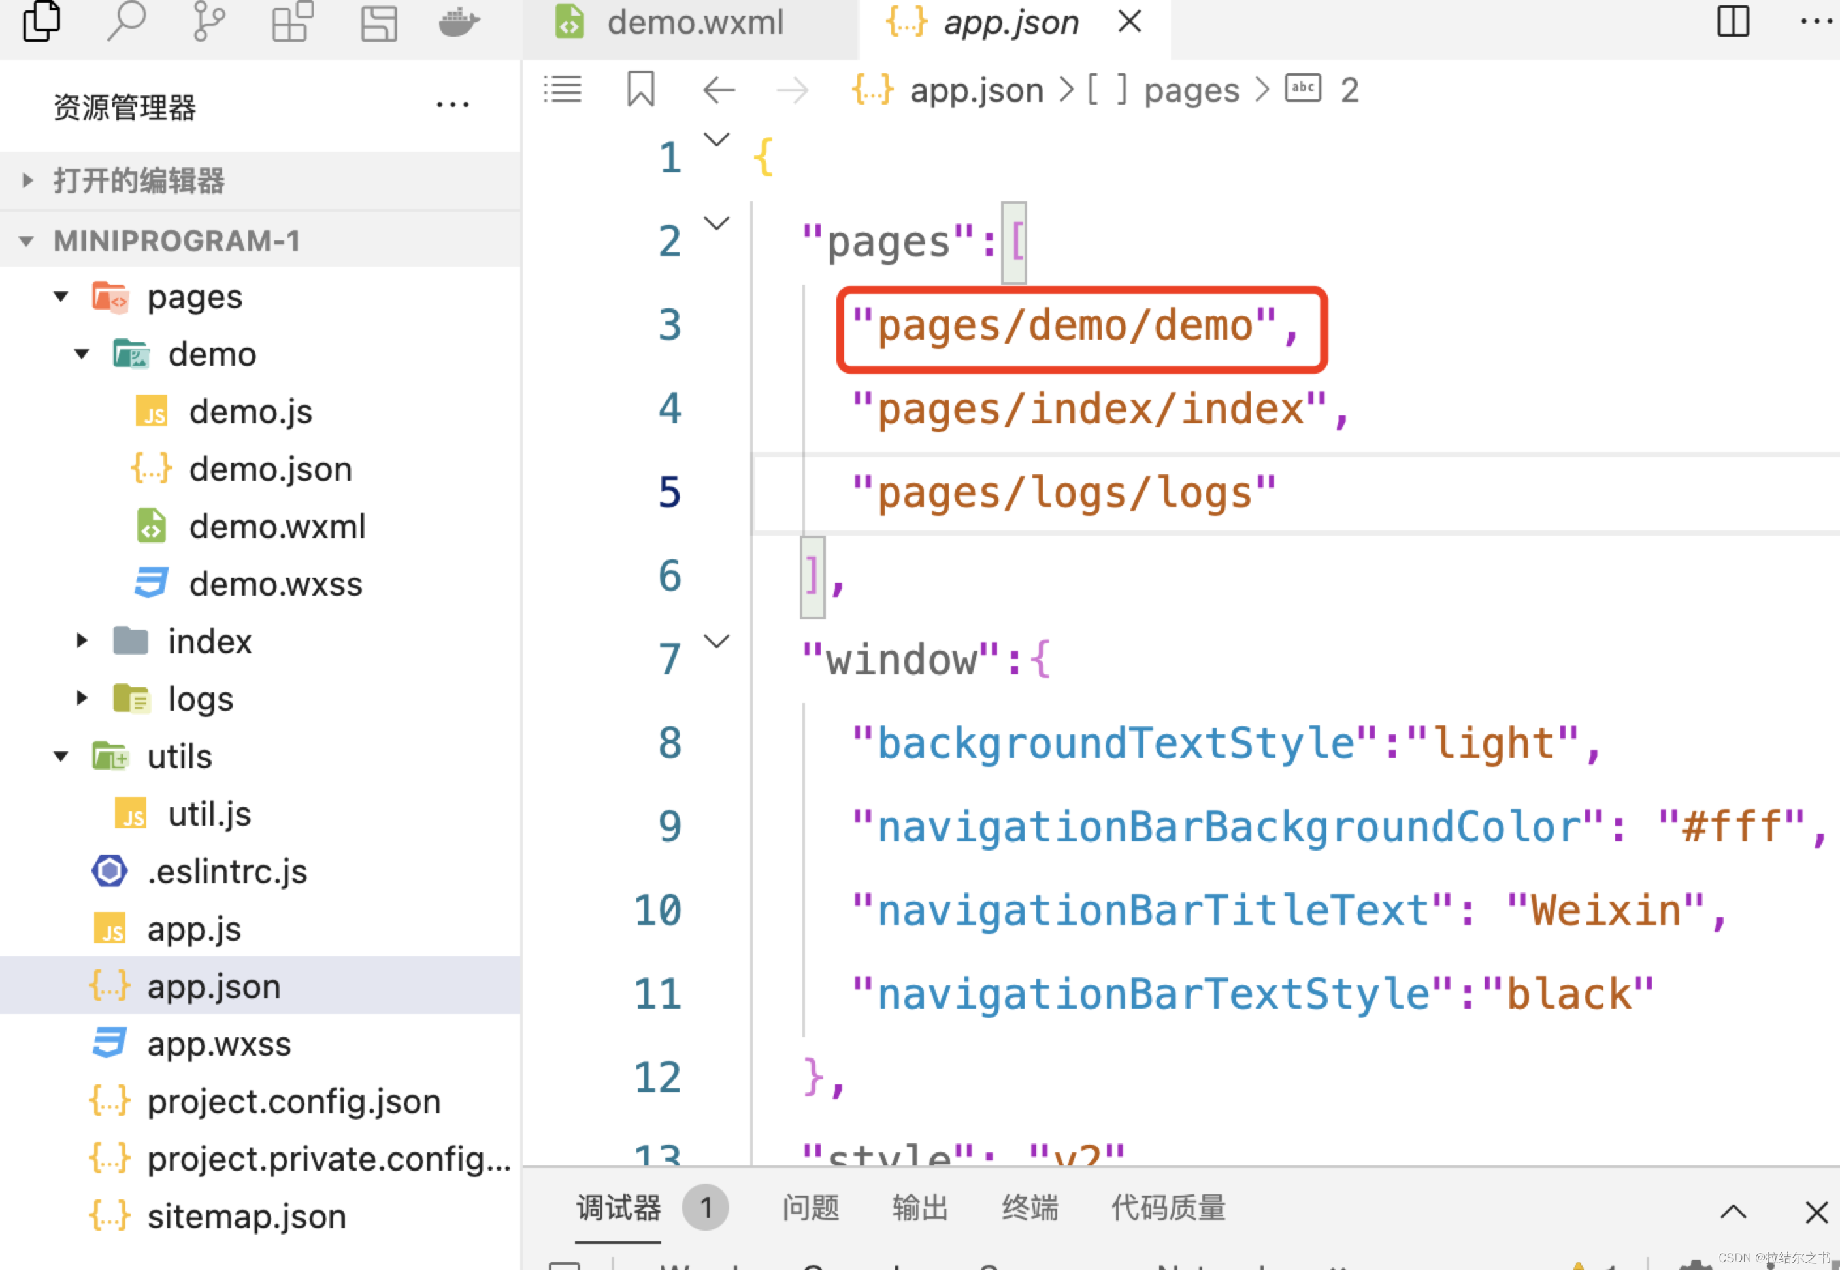Screen dimensions: 1840x1270
Task: Expand the logs folder
Action: coord(82,698)
